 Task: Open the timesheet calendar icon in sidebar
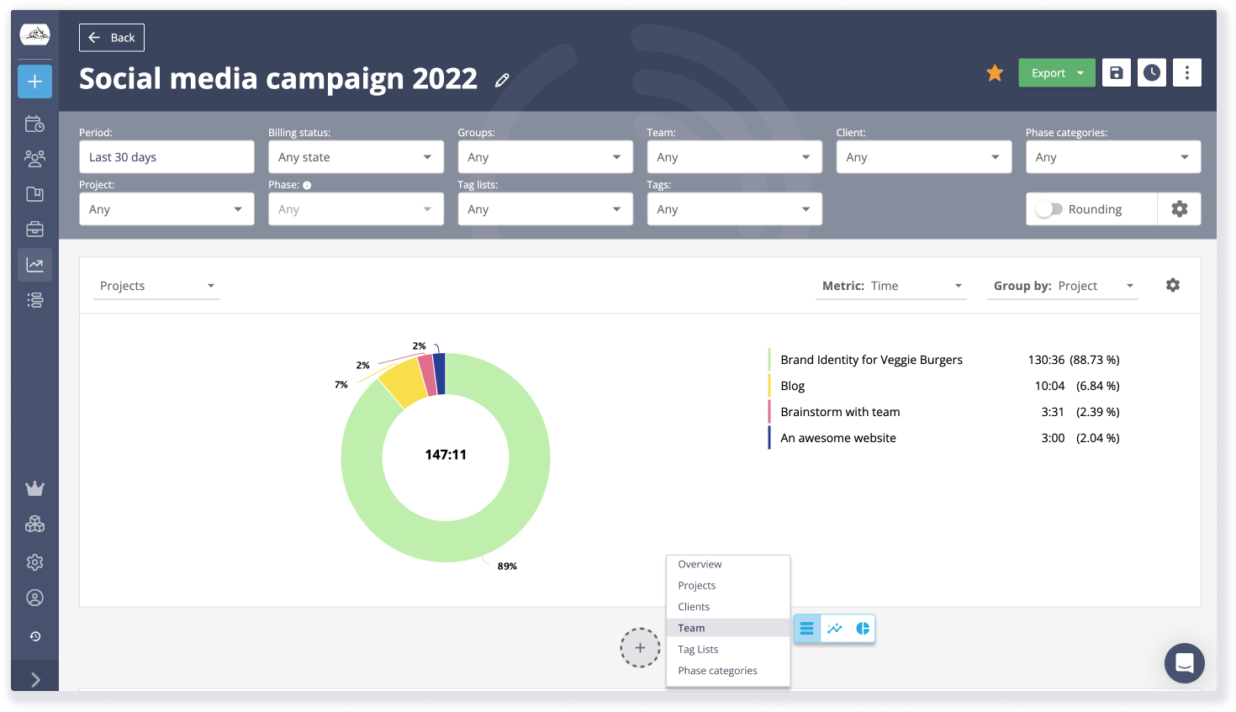pyautogui.click(x=34, y=123)
